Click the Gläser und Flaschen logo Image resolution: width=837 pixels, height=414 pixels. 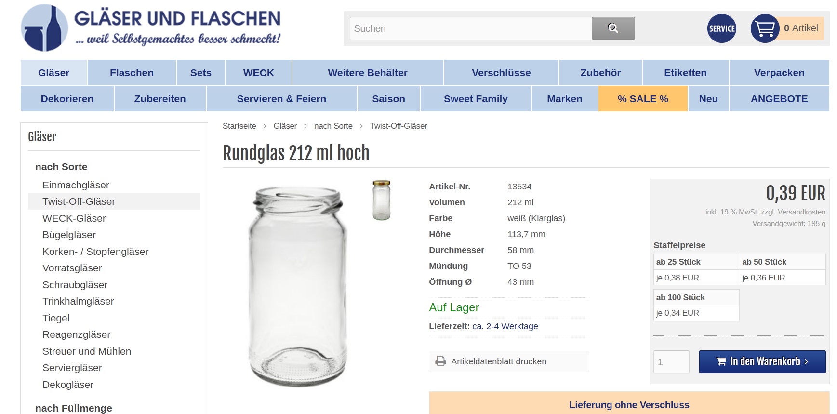tap(150, 28)
